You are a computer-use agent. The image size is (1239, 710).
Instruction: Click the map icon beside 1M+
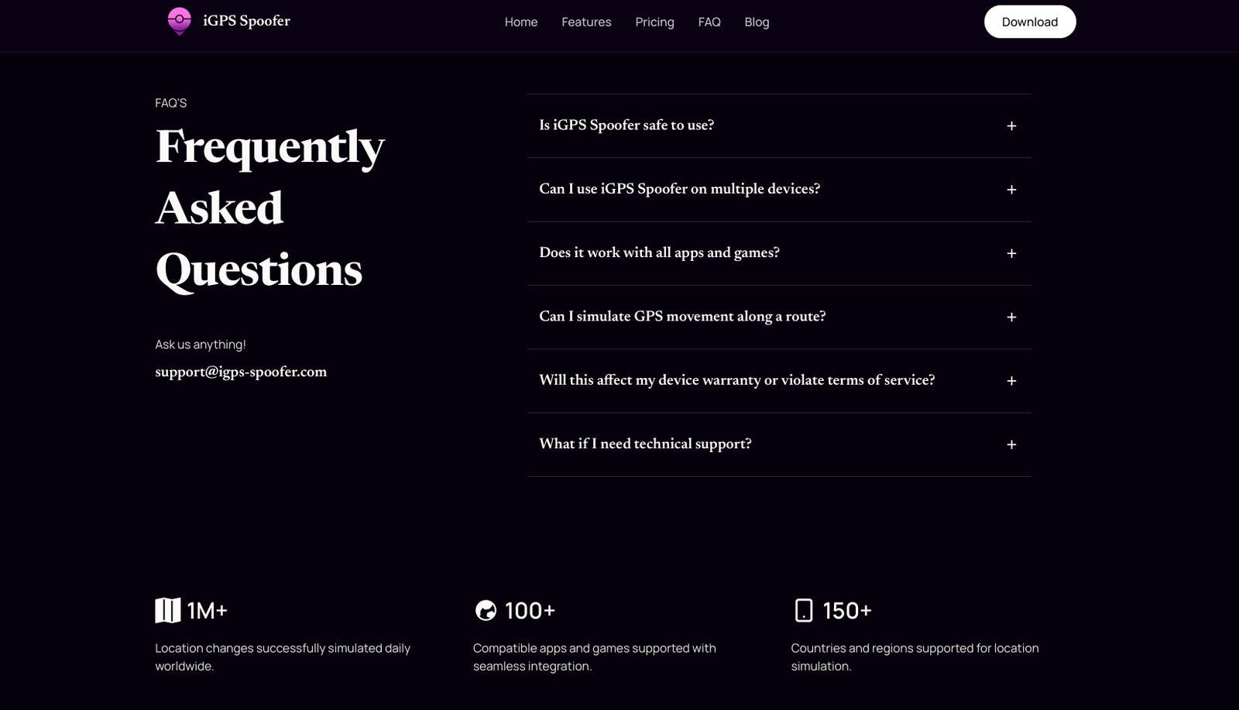click(x=167, y=611)
